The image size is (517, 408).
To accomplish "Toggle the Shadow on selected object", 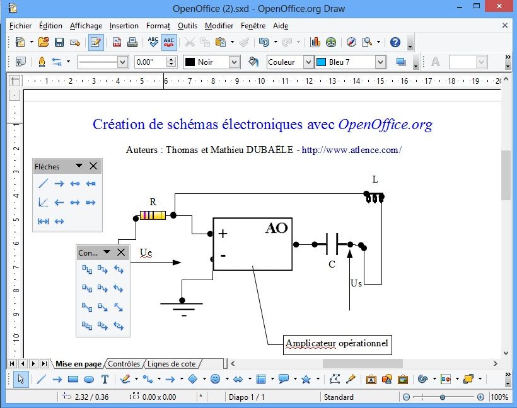I will [401, 62].
